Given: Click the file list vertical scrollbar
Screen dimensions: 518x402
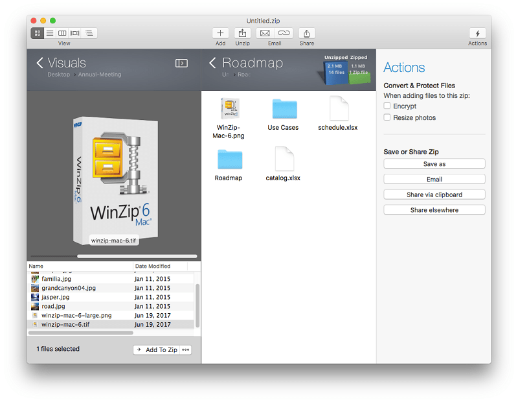Looking at the screenshot, I should tap(197, 305).
